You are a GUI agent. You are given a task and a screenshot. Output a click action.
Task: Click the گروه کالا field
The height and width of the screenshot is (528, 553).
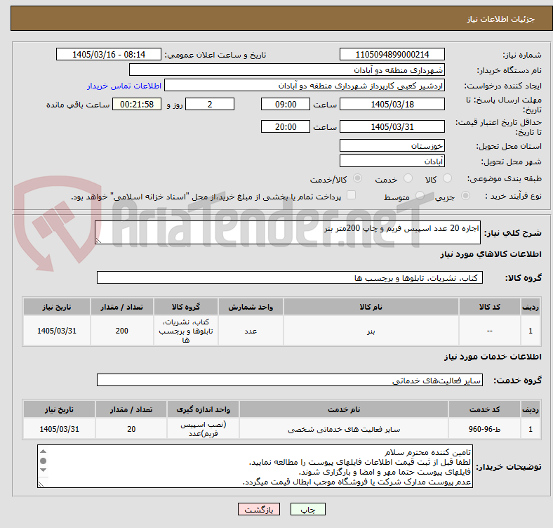(x=290, y=277)
